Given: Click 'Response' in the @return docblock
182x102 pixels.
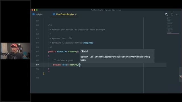Looking at the screenshot, I should click(x=88, y=43).
